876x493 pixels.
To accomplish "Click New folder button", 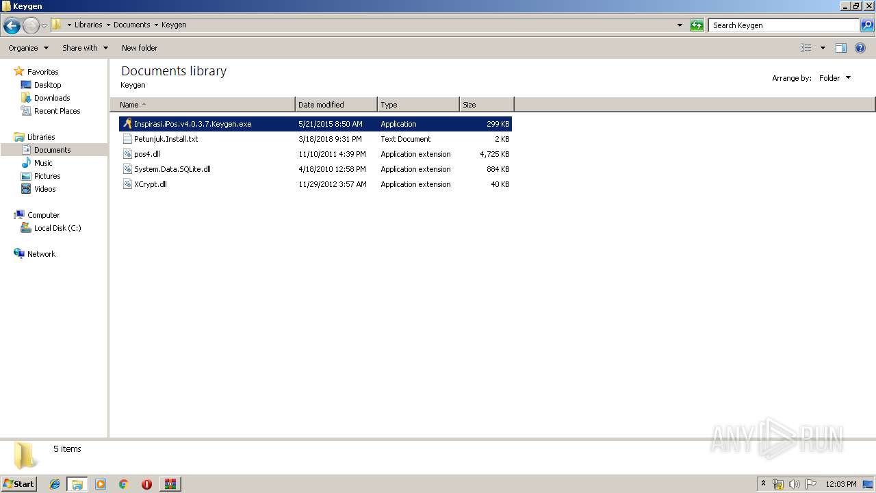I will click(140, 48).
